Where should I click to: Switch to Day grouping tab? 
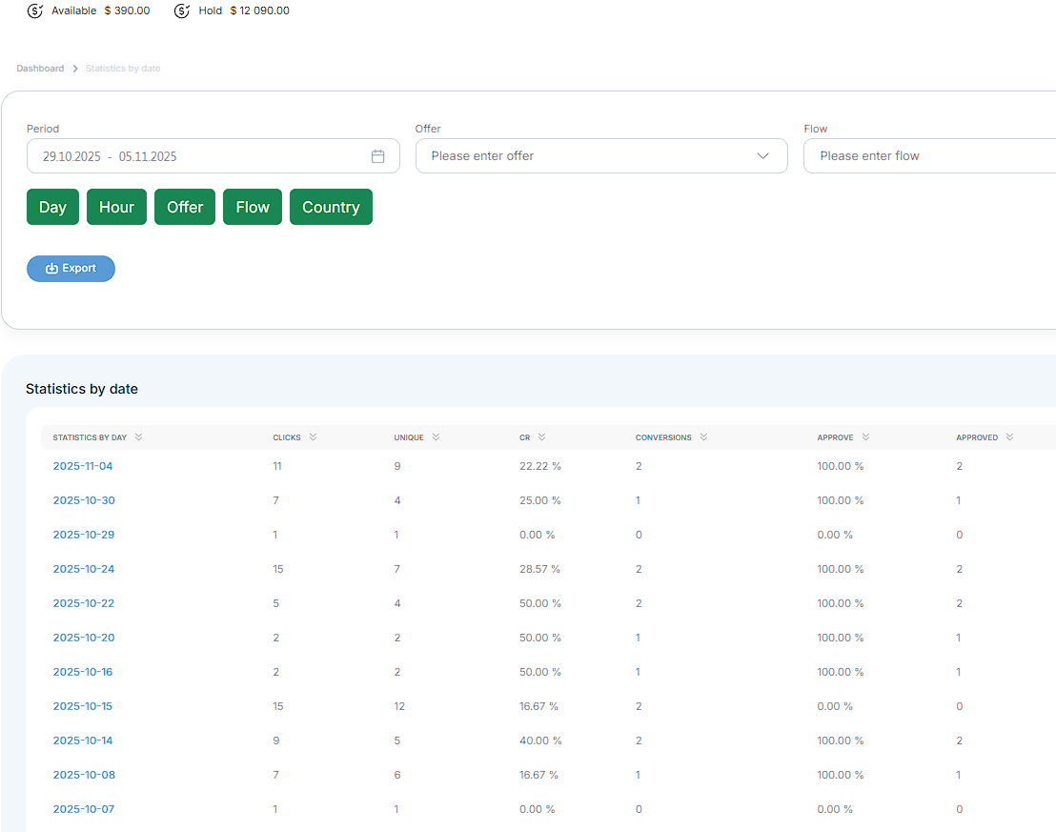click(x=52, y=207)
